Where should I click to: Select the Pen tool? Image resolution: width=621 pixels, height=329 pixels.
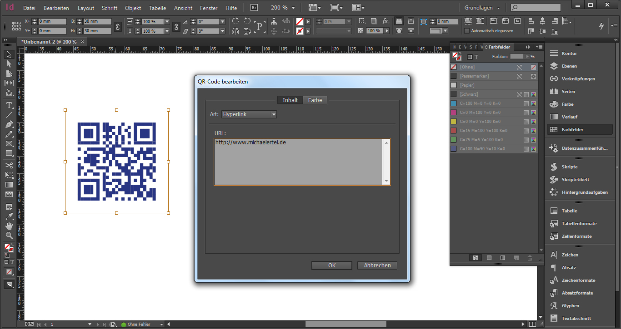tap(9, 124)
